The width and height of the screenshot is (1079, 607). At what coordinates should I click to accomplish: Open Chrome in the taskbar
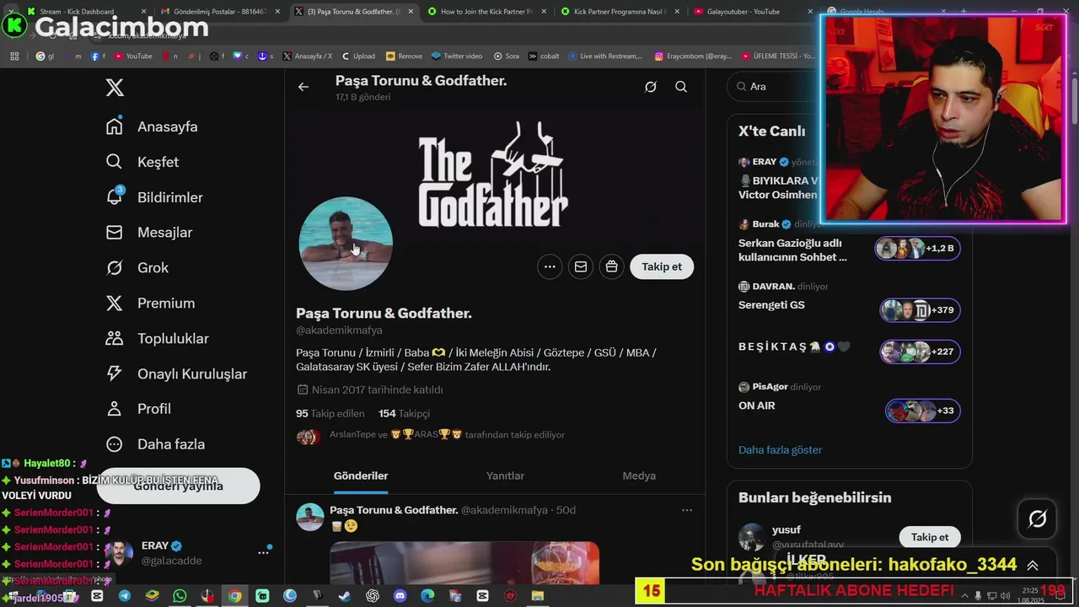tap(234, 596)
